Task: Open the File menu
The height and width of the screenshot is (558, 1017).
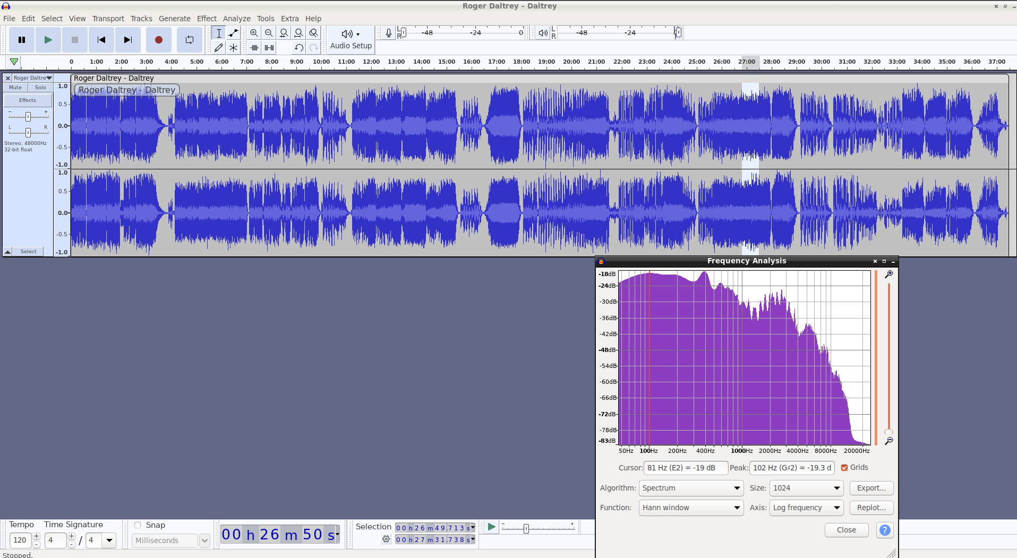Action: (x=9, y=19)
